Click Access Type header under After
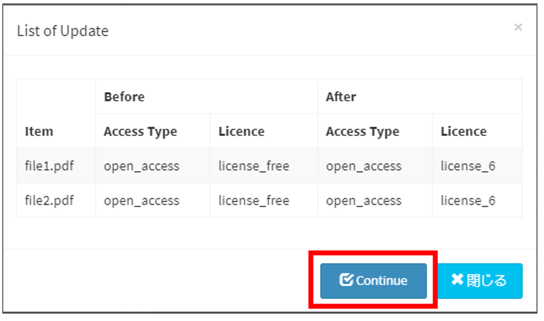The image size is (544, 321). click(x=363, y=131)
